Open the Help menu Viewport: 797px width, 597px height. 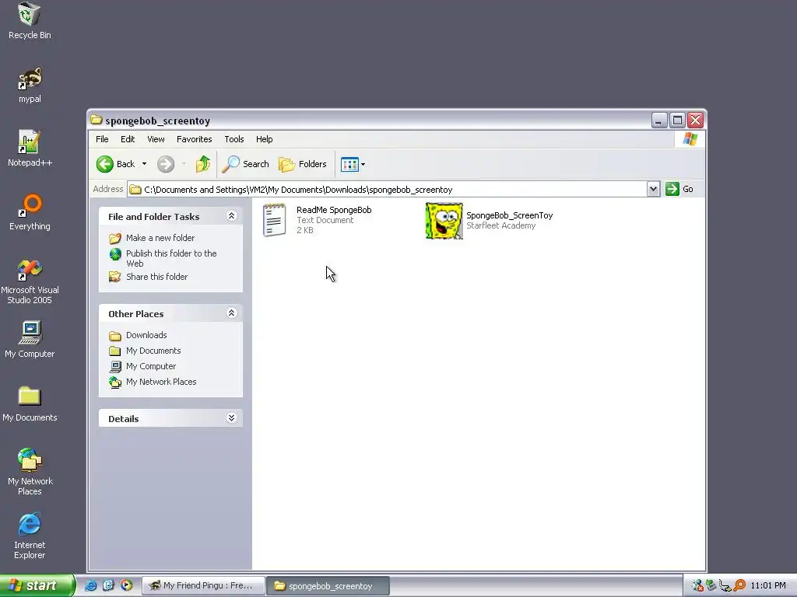(x=265, y=139)
